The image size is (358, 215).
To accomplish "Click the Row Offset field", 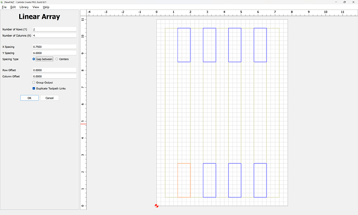I will pyautogui.click(x=54, y=70).
